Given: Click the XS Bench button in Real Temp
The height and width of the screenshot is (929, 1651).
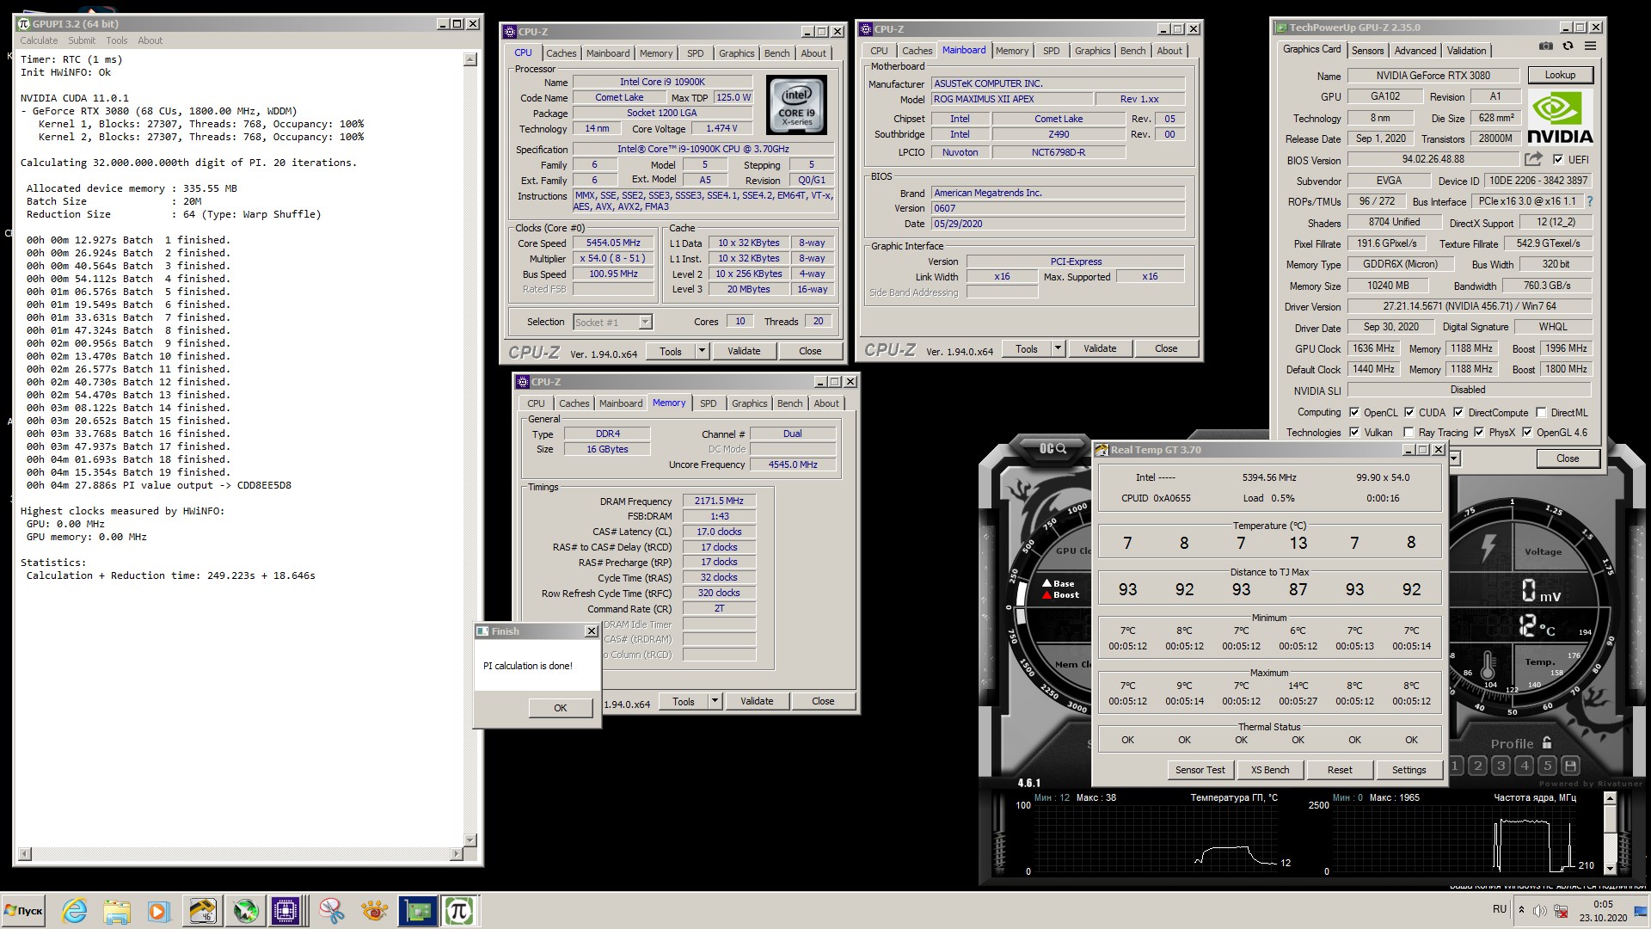Looking at the screenshot, I should click(1270, 770).
